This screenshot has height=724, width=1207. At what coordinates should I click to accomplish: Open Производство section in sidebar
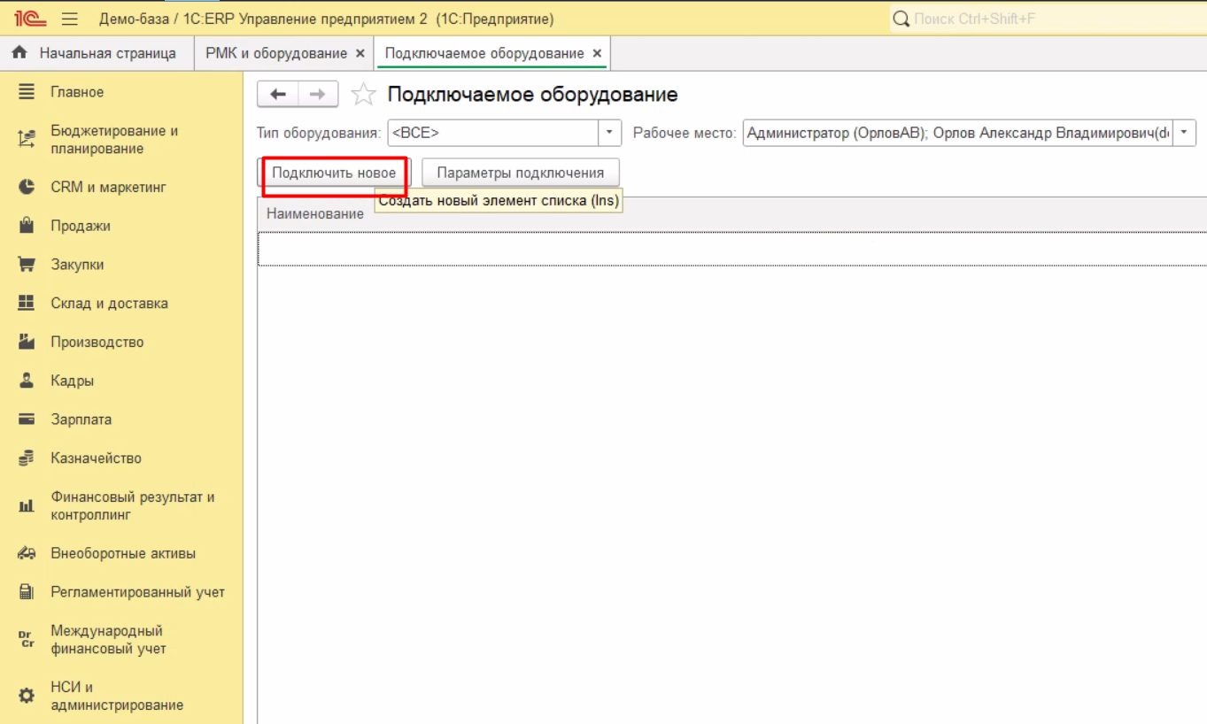click(97, 342)
